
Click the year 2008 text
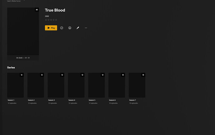tap(47, 16)
